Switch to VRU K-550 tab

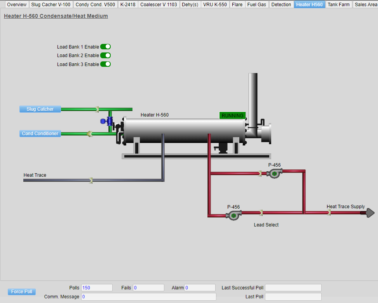point(215,4)
